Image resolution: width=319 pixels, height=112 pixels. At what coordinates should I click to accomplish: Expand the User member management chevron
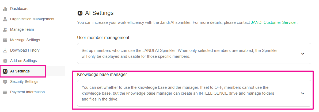coord(303,53)
